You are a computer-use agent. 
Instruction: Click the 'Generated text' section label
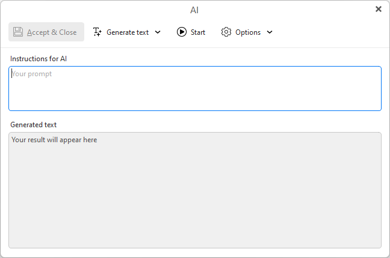(x=33, y=125)
